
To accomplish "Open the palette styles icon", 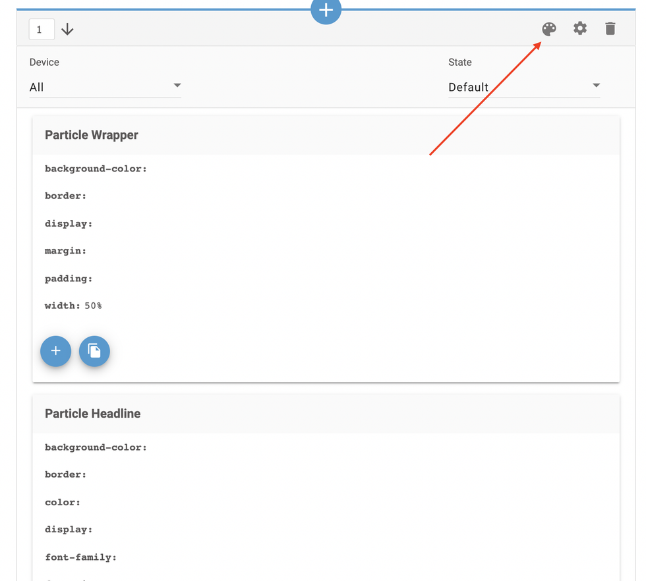I will 548,29.
